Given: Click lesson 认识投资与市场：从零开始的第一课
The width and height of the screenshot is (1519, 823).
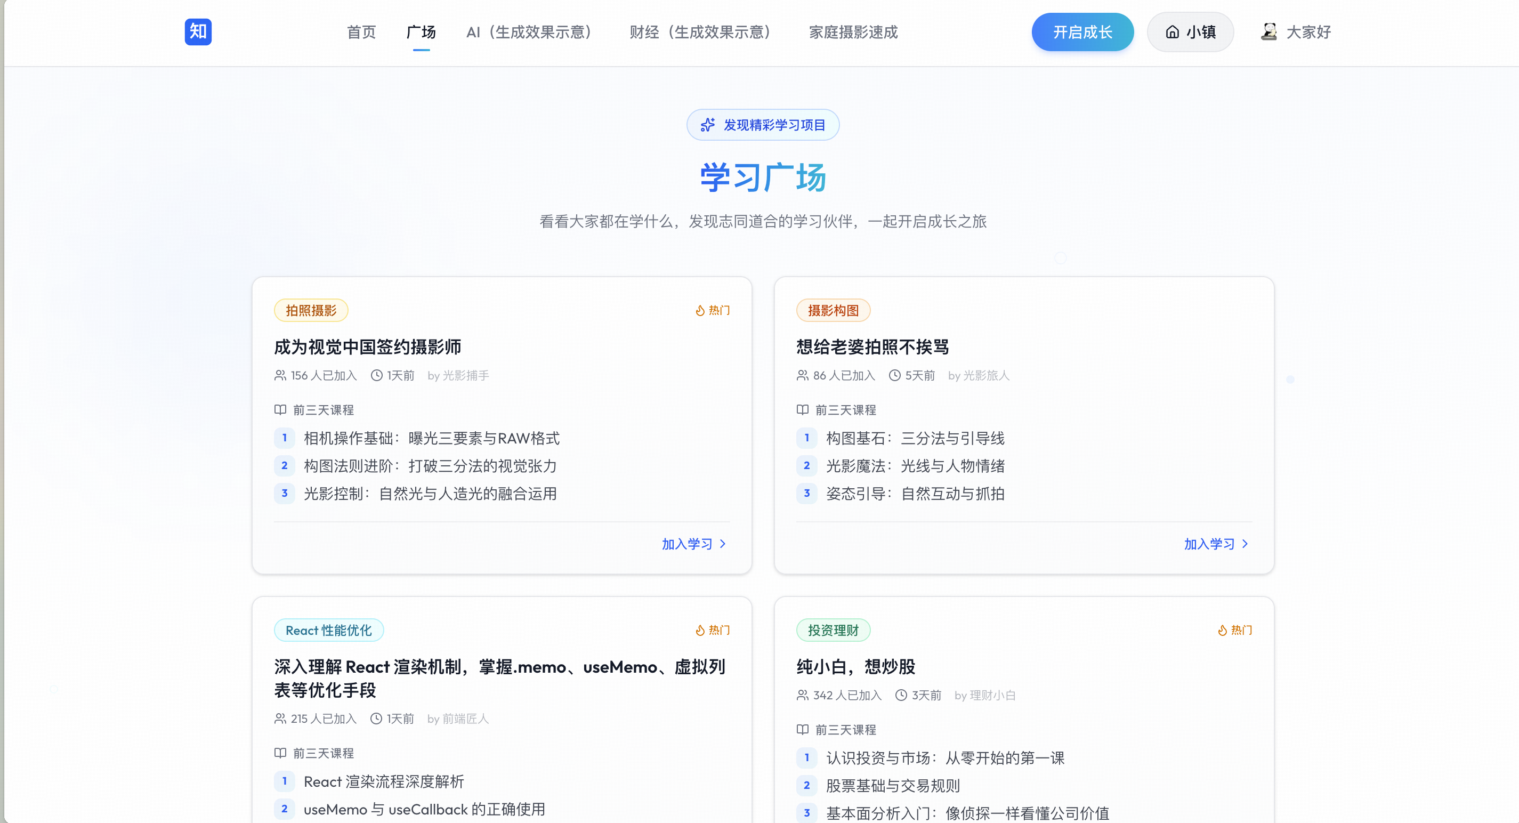Looking at the screenshot, I should [946, 758].
